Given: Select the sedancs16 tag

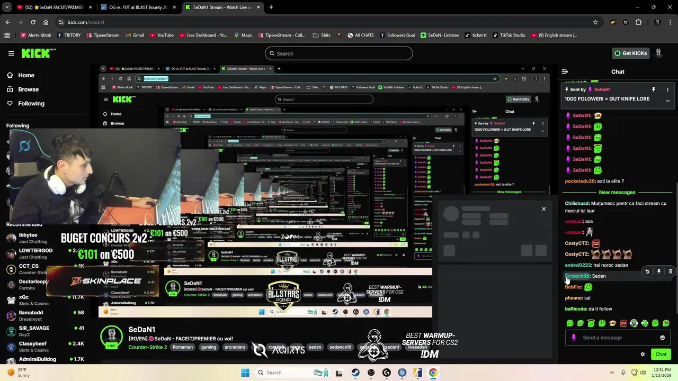Looking at the screenshot, I should pyautogui.click(x=340, y=347).
